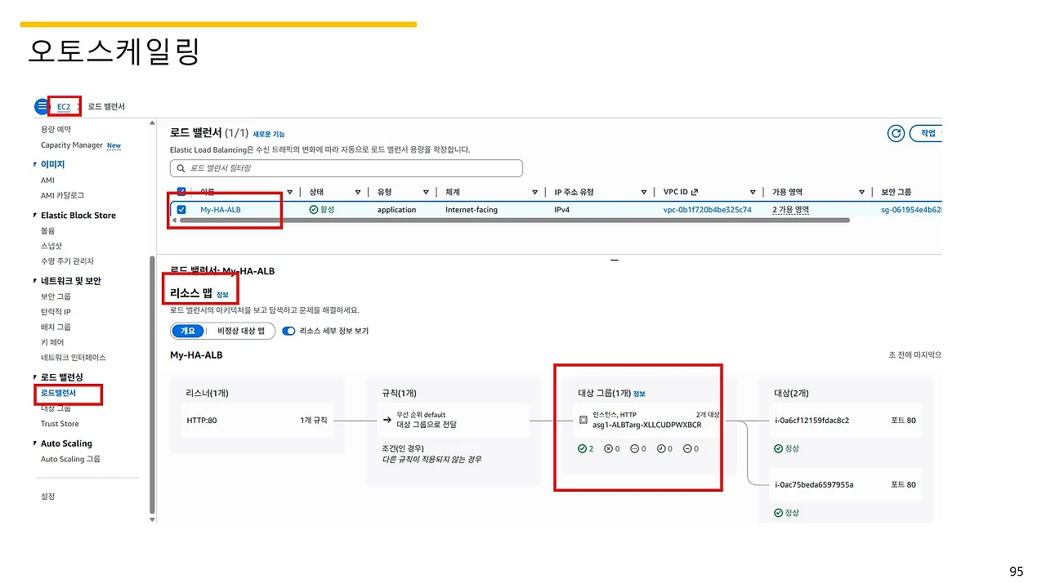Screen dimensions: 1046x588
Task: Click the EC2 breadcrumb link
Action: [x=64, y=107]
